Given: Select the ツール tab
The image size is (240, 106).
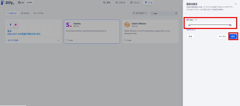Looking at the screenshot, I should coord(149,3).
